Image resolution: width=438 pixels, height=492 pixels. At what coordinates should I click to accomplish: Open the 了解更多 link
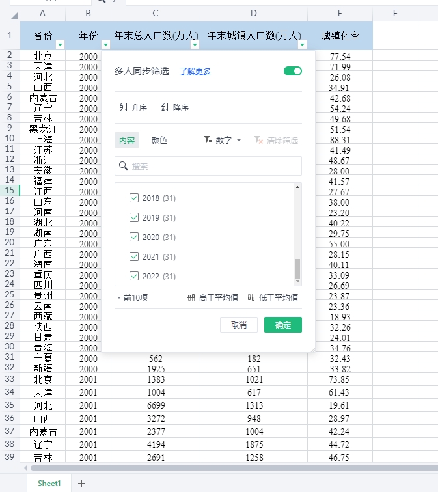[195, 71]
